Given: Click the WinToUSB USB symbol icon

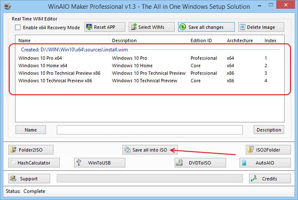Looking at the screenshot, I should [x=79, y=162].
